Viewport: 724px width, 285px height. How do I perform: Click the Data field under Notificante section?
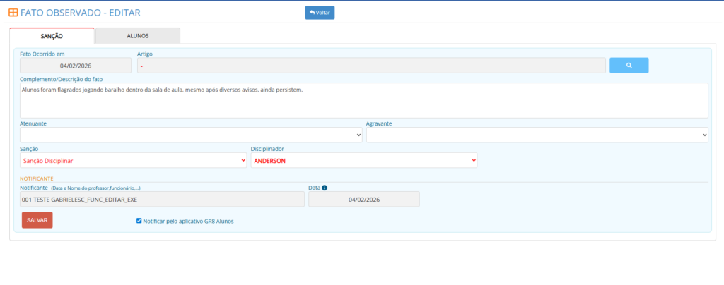[x=363, y=200]
